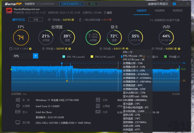Toggle the FPS 0.1% Low yellow legend swatch
The image size is (194, 133).
92,57
